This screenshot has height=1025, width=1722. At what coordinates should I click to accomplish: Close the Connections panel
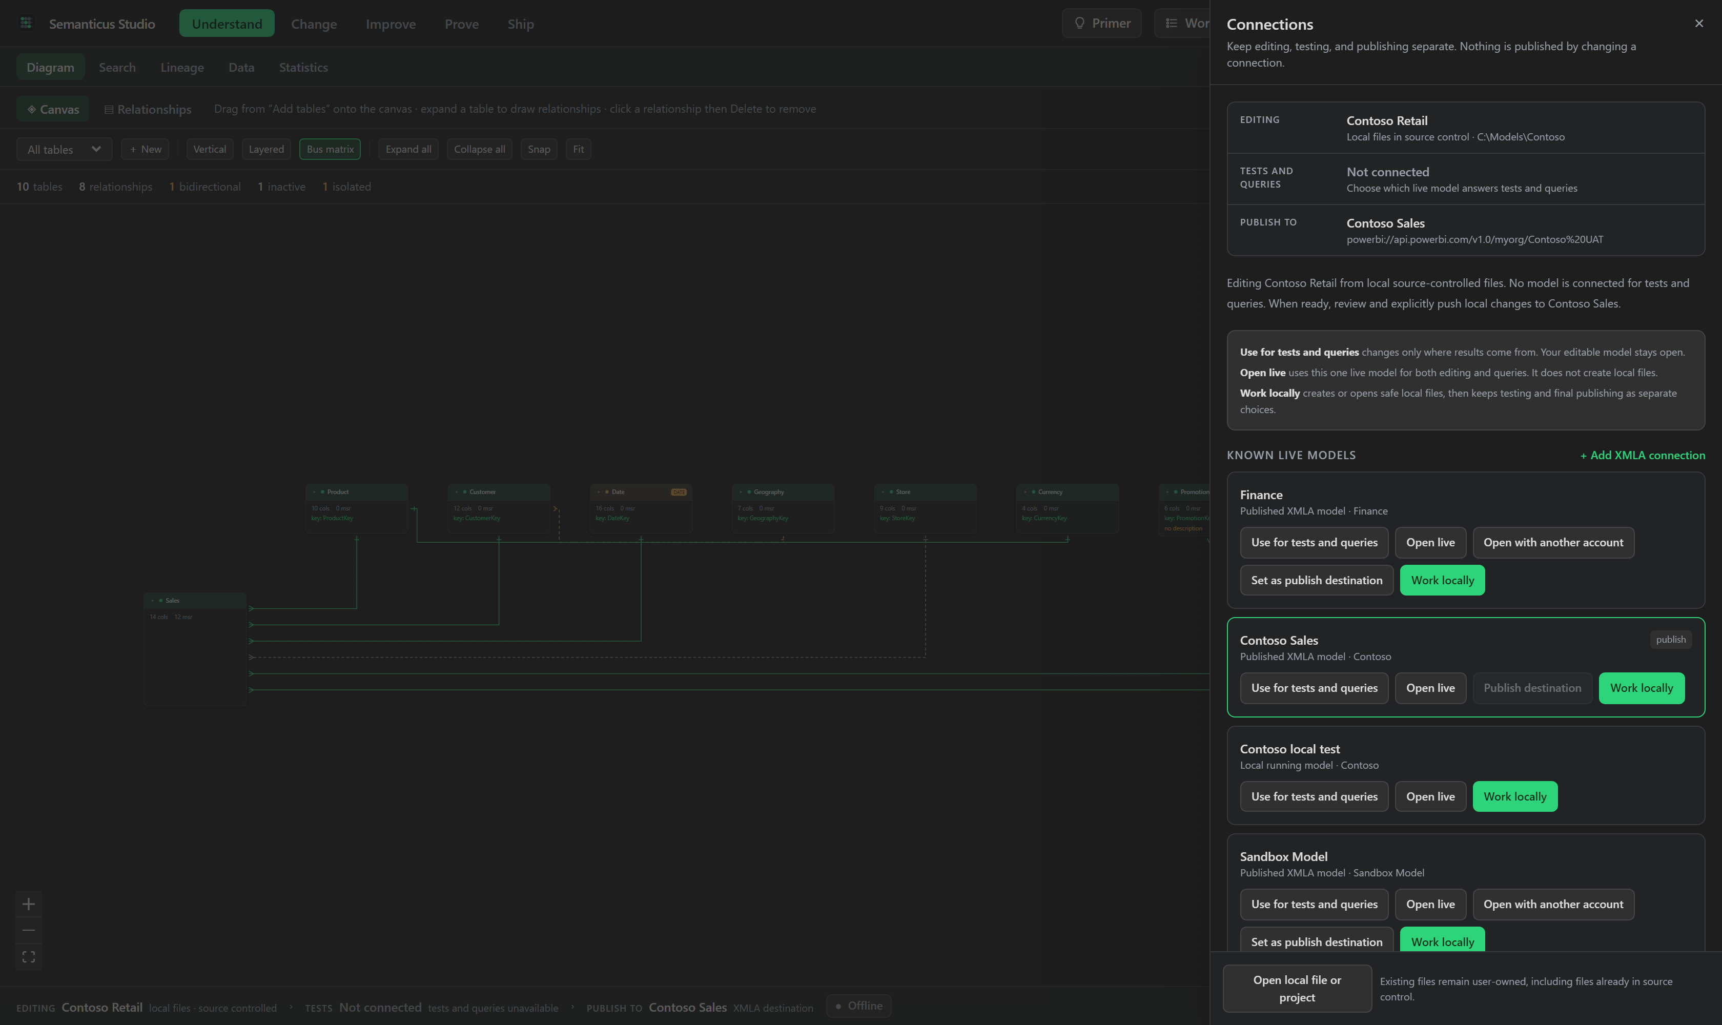1698,24
